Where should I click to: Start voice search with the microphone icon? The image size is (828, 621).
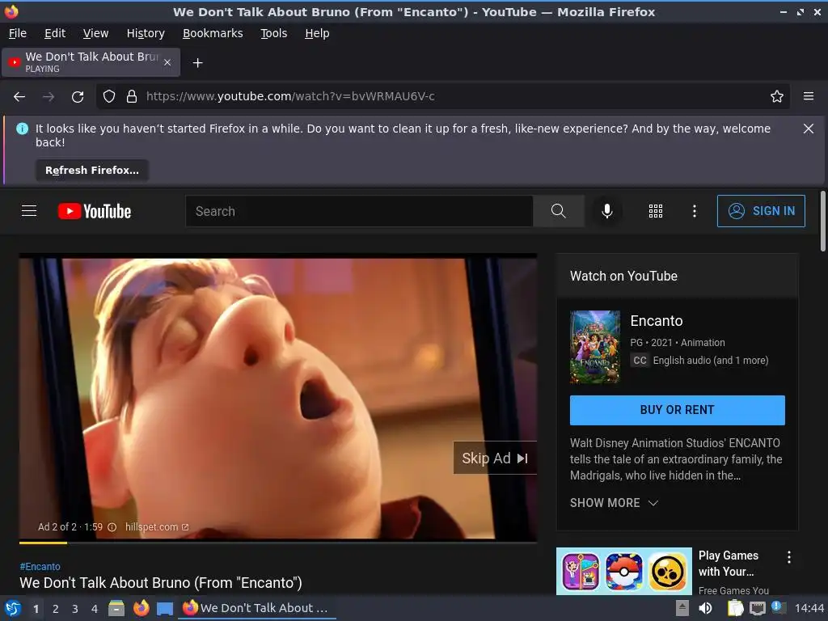[x=607, y=211]
